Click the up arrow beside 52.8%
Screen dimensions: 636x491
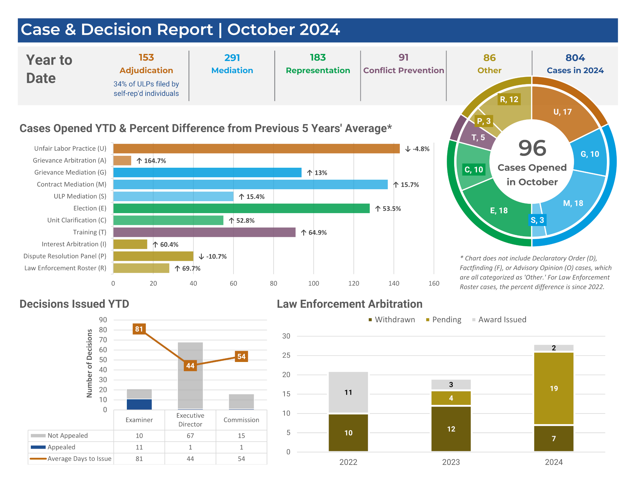tap(232, 220)
